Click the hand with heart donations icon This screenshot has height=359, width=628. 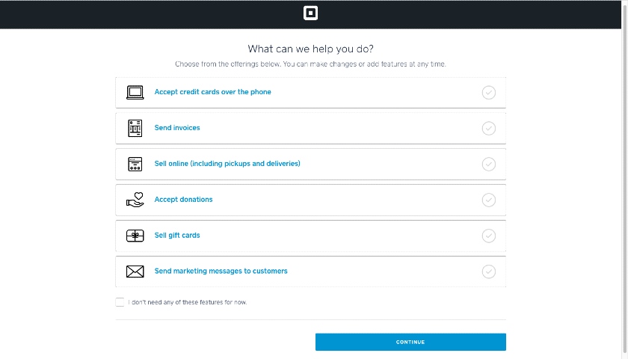(x=135, y=200)
